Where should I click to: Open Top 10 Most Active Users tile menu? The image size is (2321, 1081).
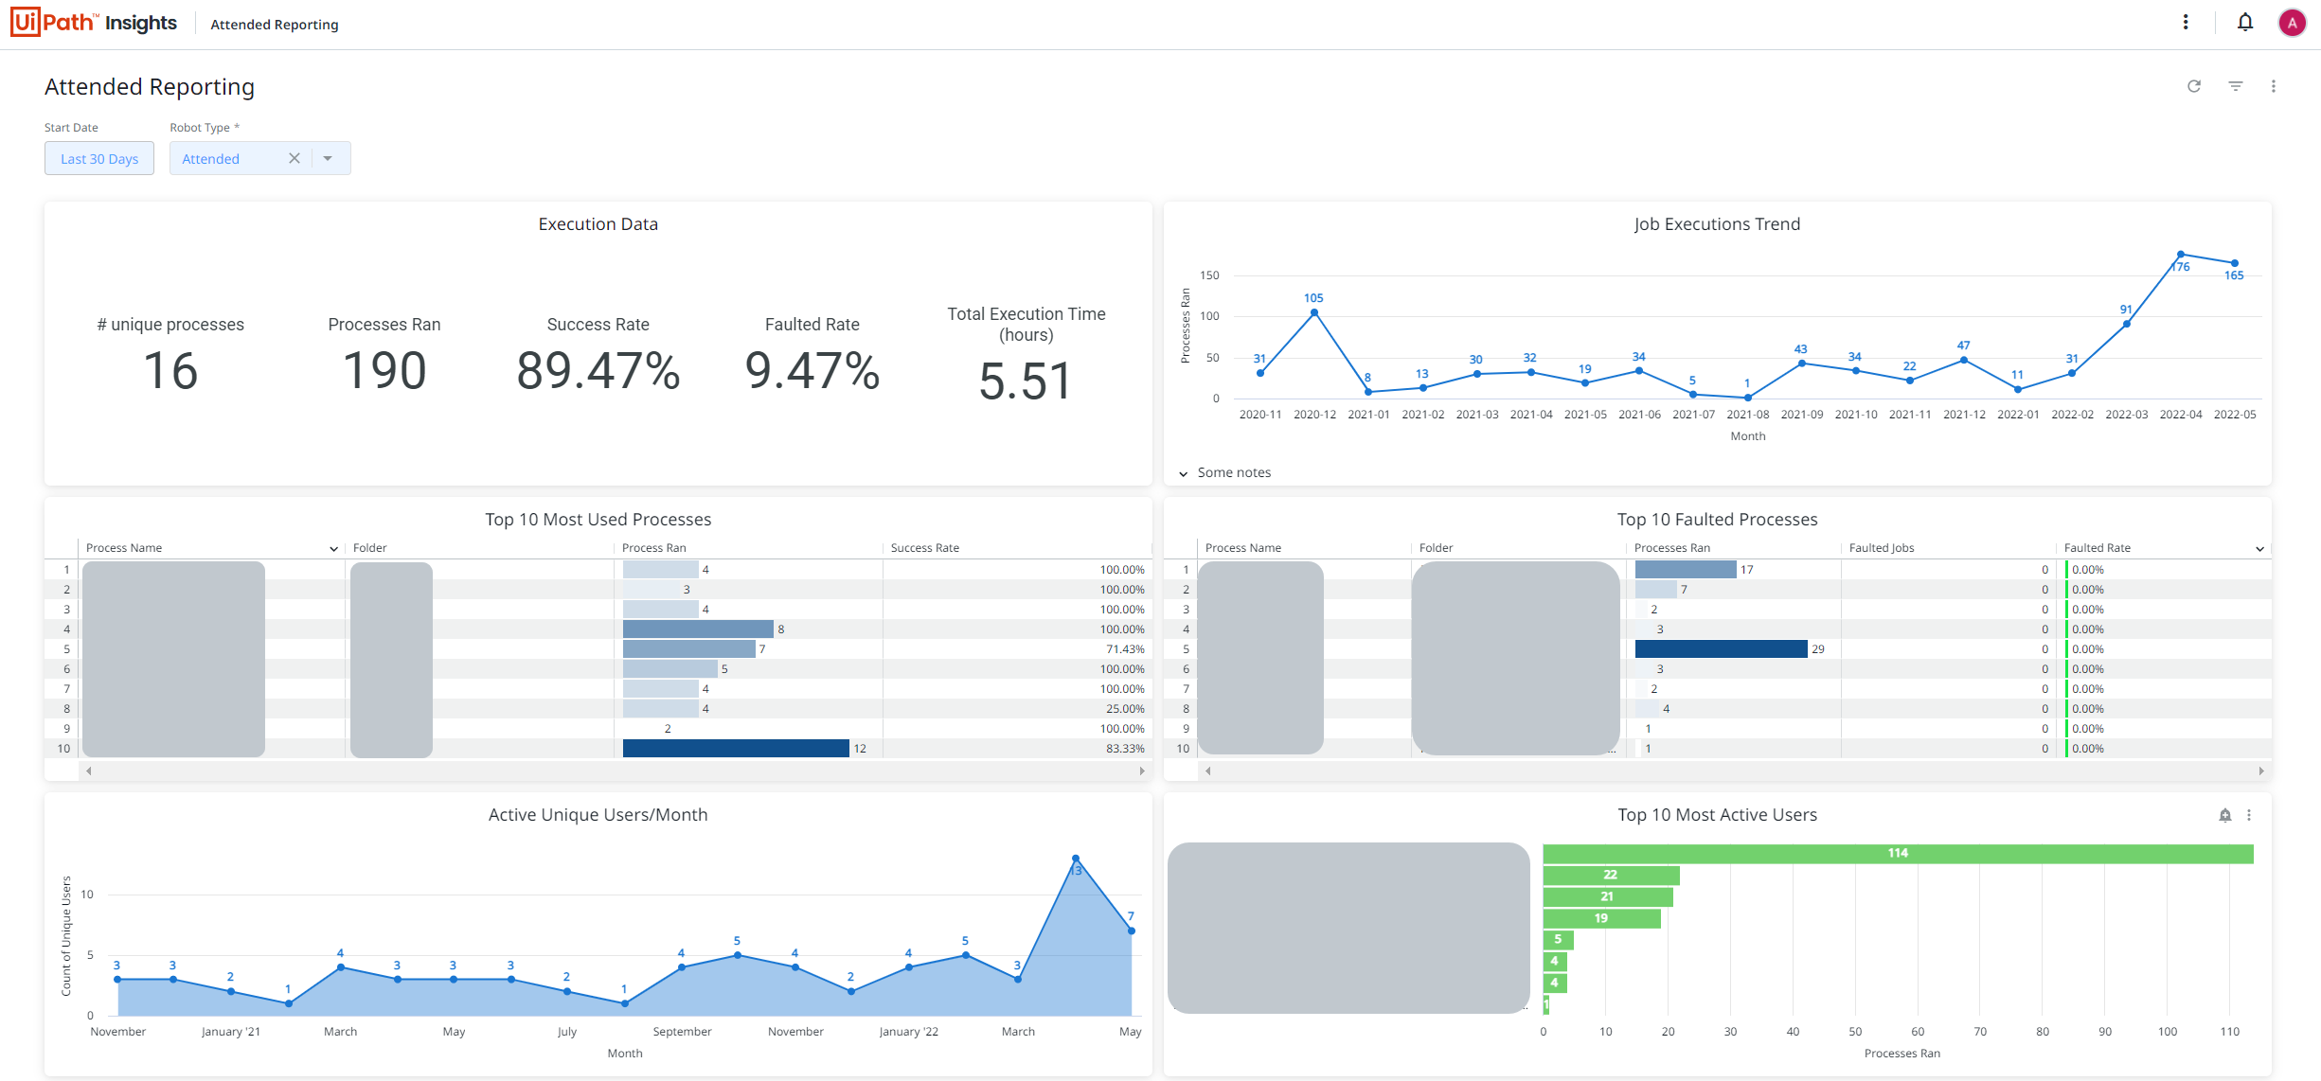point(2249,815)
